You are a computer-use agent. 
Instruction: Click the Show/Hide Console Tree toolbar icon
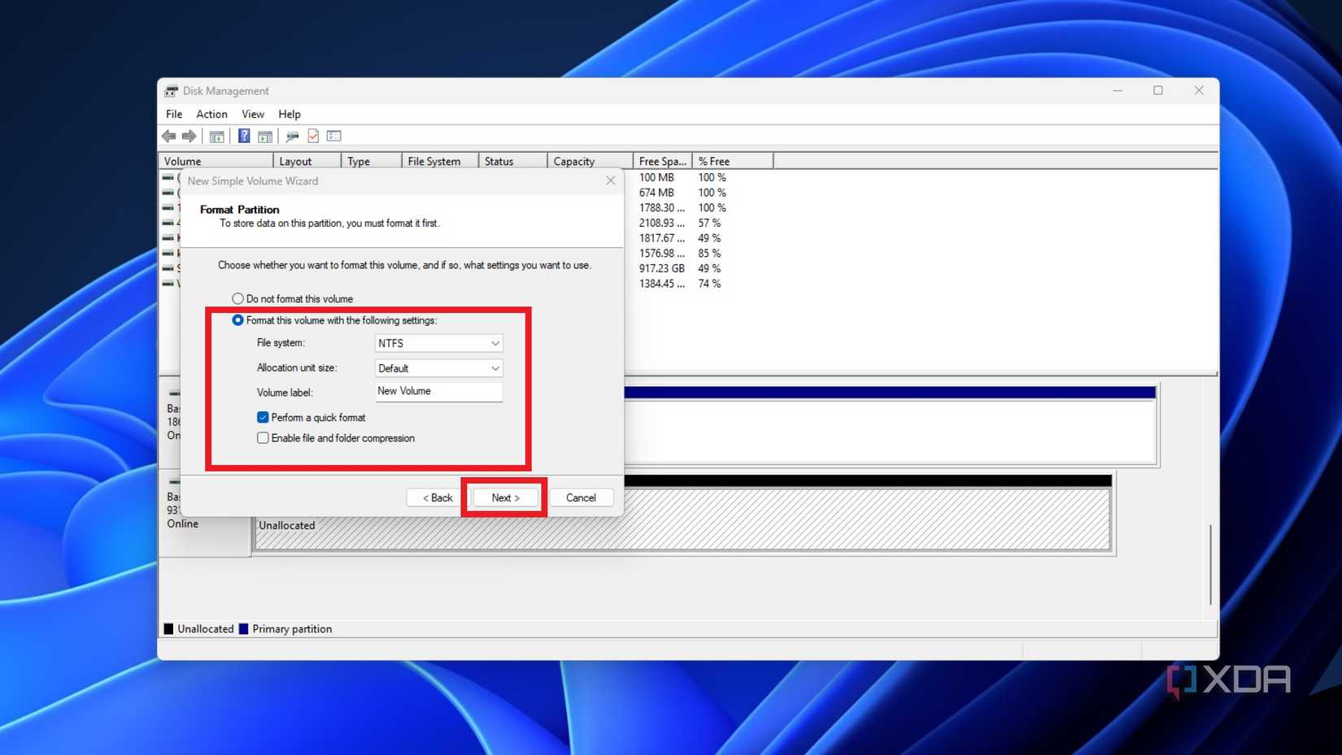[x=216, y=136]
